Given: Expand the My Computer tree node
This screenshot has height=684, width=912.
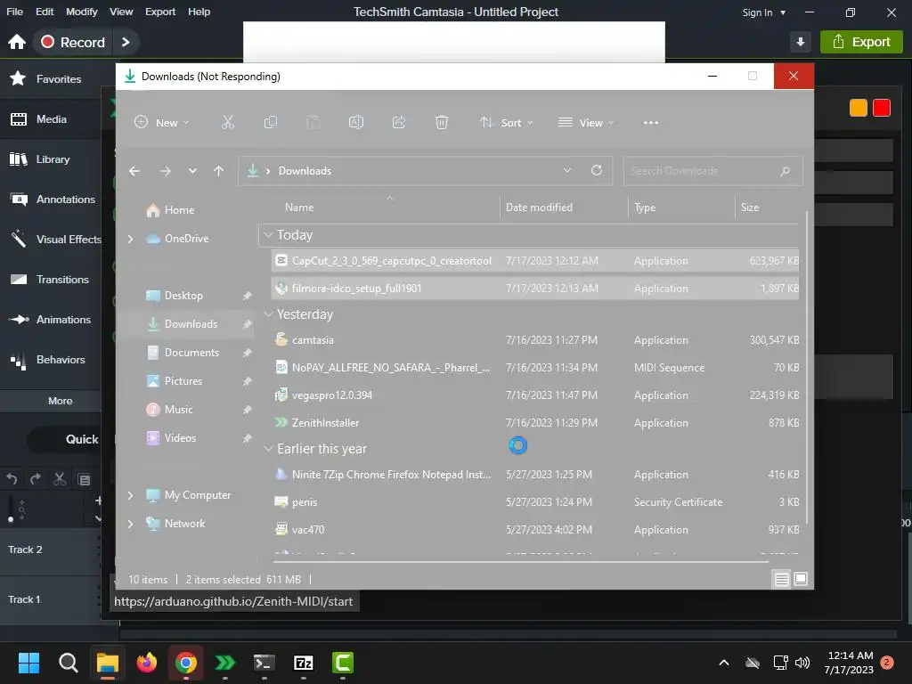Looking at the screenshot, I should tap(130, 495).
